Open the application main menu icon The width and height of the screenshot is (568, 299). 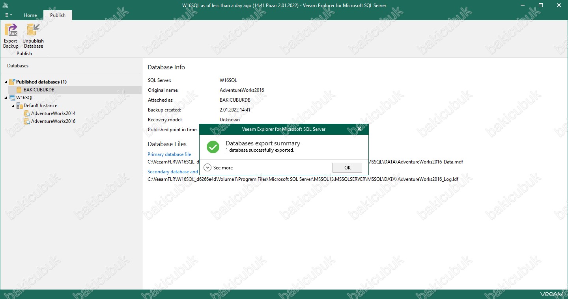pyautogui.click(x=8, y=15)
